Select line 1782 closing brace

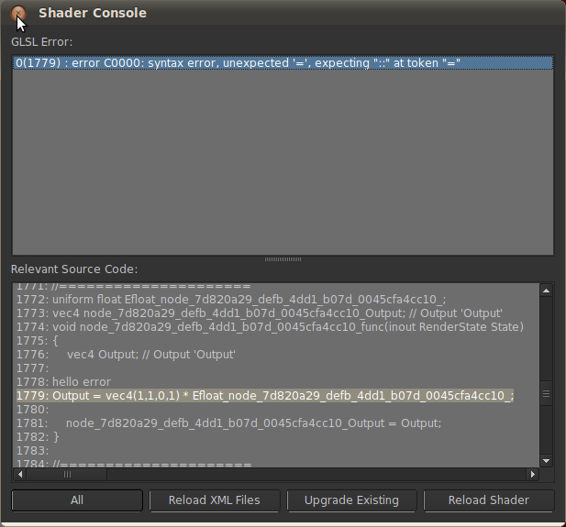[38, 437]
